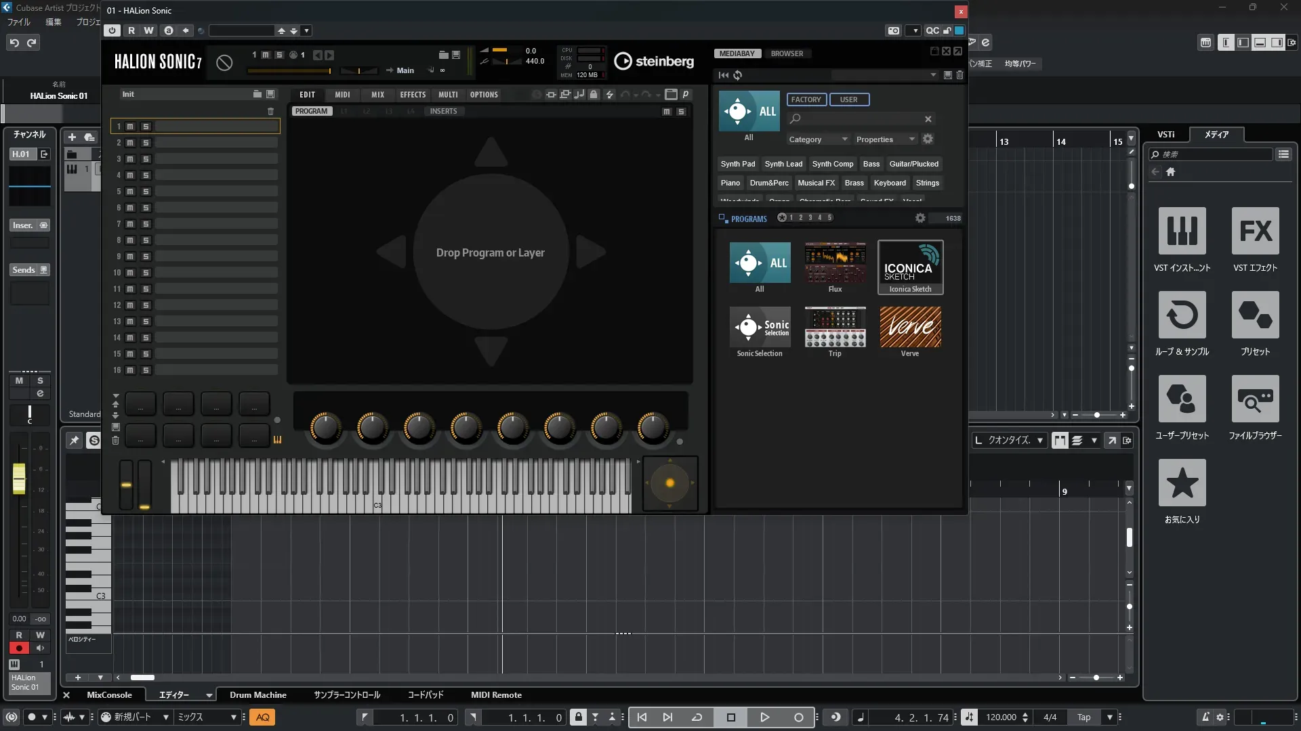Toggle the cycle loop button in transport
The height and width of the screenshot is (731, 1301).
point(697,717)
